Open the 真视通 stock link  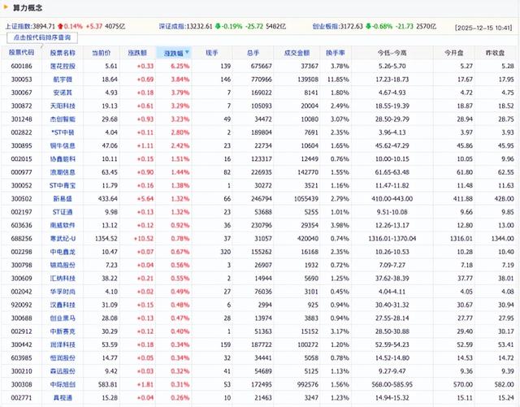pyautogui.click(x=63, y=398)
